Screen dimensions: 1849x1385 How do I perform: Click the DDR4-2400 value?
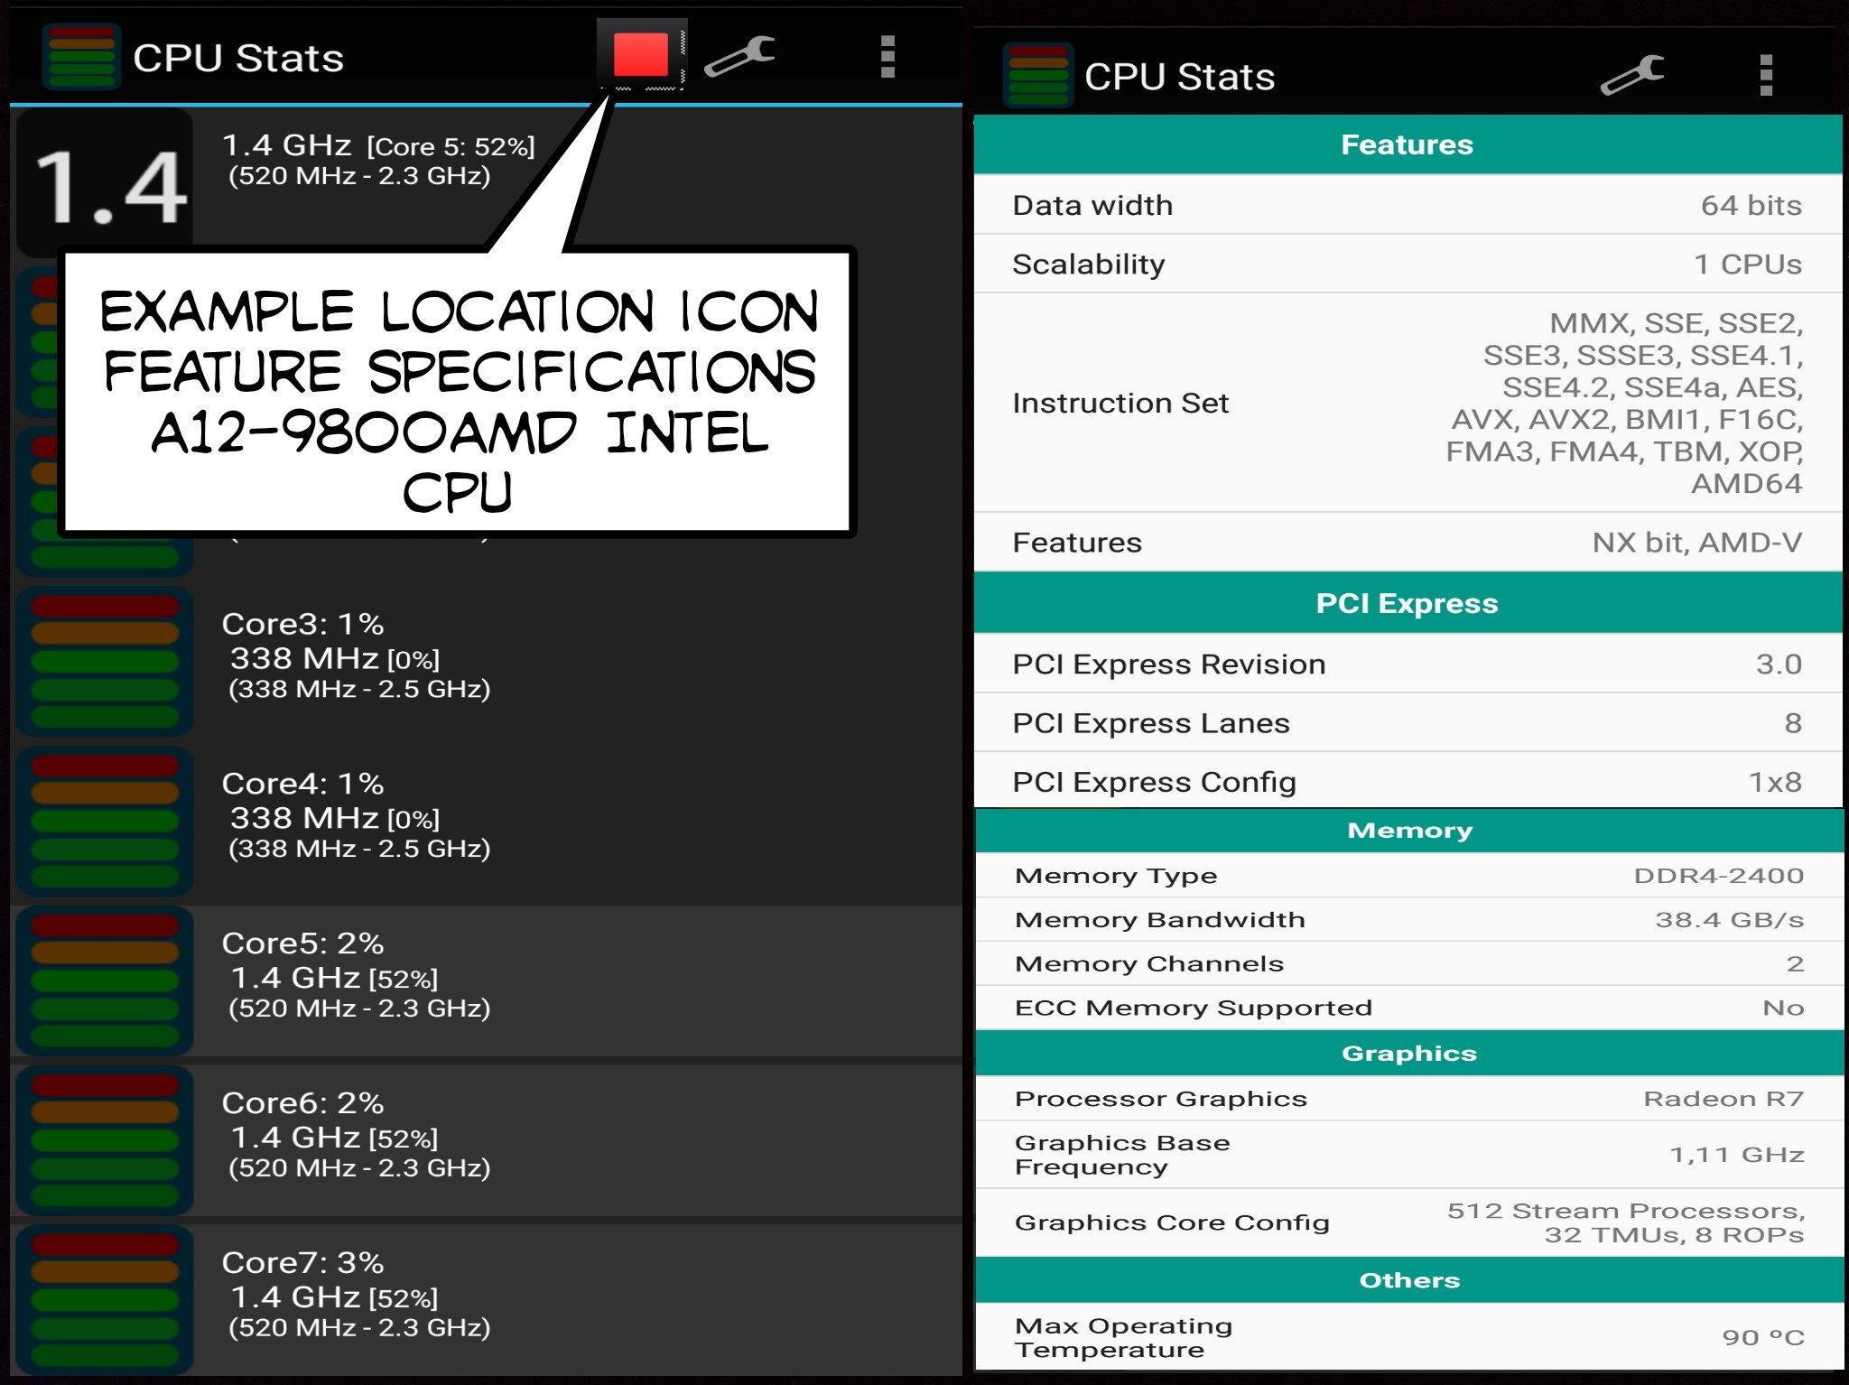(1719, 876)
